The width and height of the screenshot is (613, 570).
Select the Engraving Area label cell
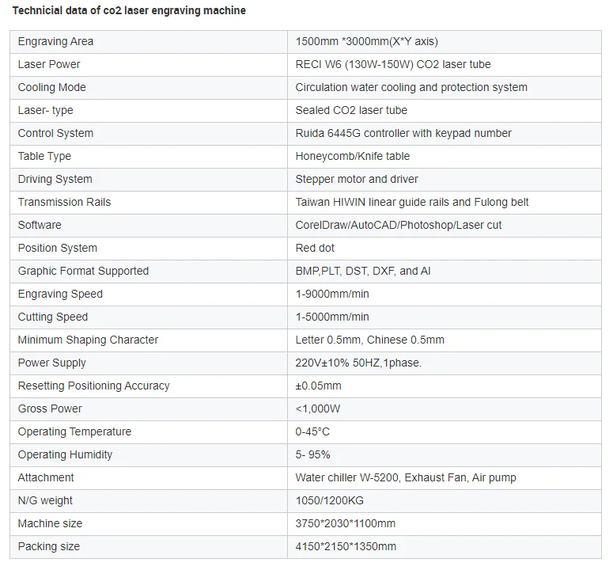coord(149,42)
